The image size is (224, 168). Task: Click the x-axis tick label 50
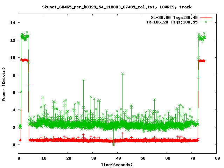click(143, 158)
